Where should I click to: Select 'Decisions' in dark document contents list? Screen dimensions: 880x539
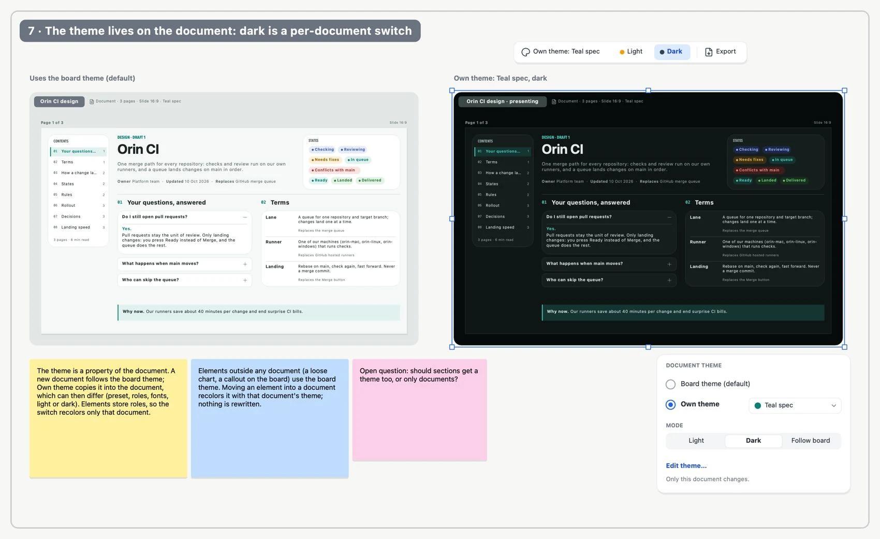point(503,216)
